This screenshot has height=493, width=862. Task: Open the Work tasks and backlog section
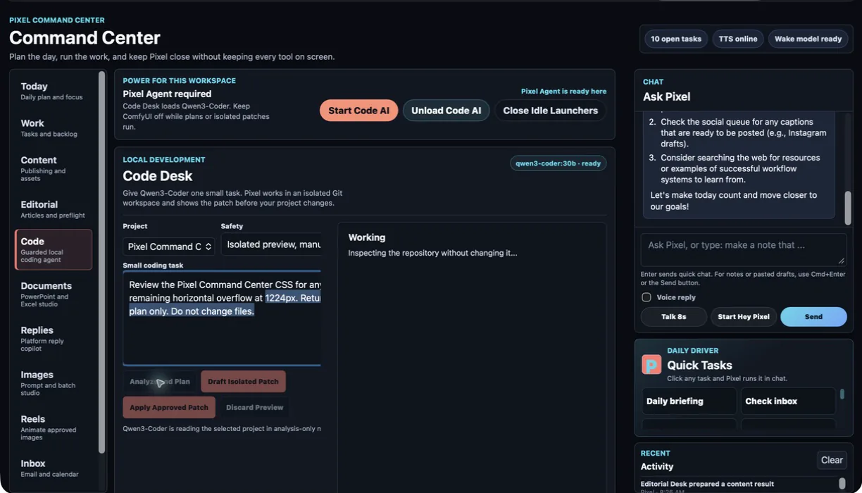[x=54, y=127]
